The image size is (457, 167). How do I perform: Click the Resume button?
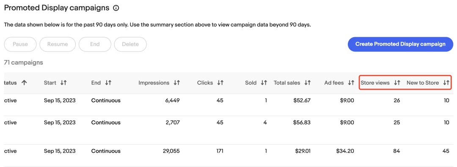point(58,44)
